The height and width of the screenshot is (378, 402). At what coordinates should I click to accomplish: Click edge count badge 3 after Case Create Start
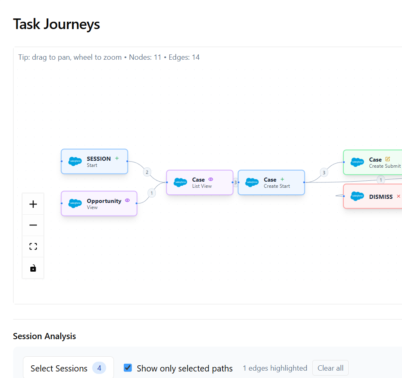point(324,172)
